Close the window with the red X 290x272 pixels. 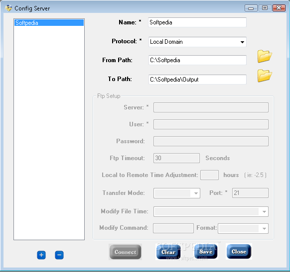pos(279,8)
